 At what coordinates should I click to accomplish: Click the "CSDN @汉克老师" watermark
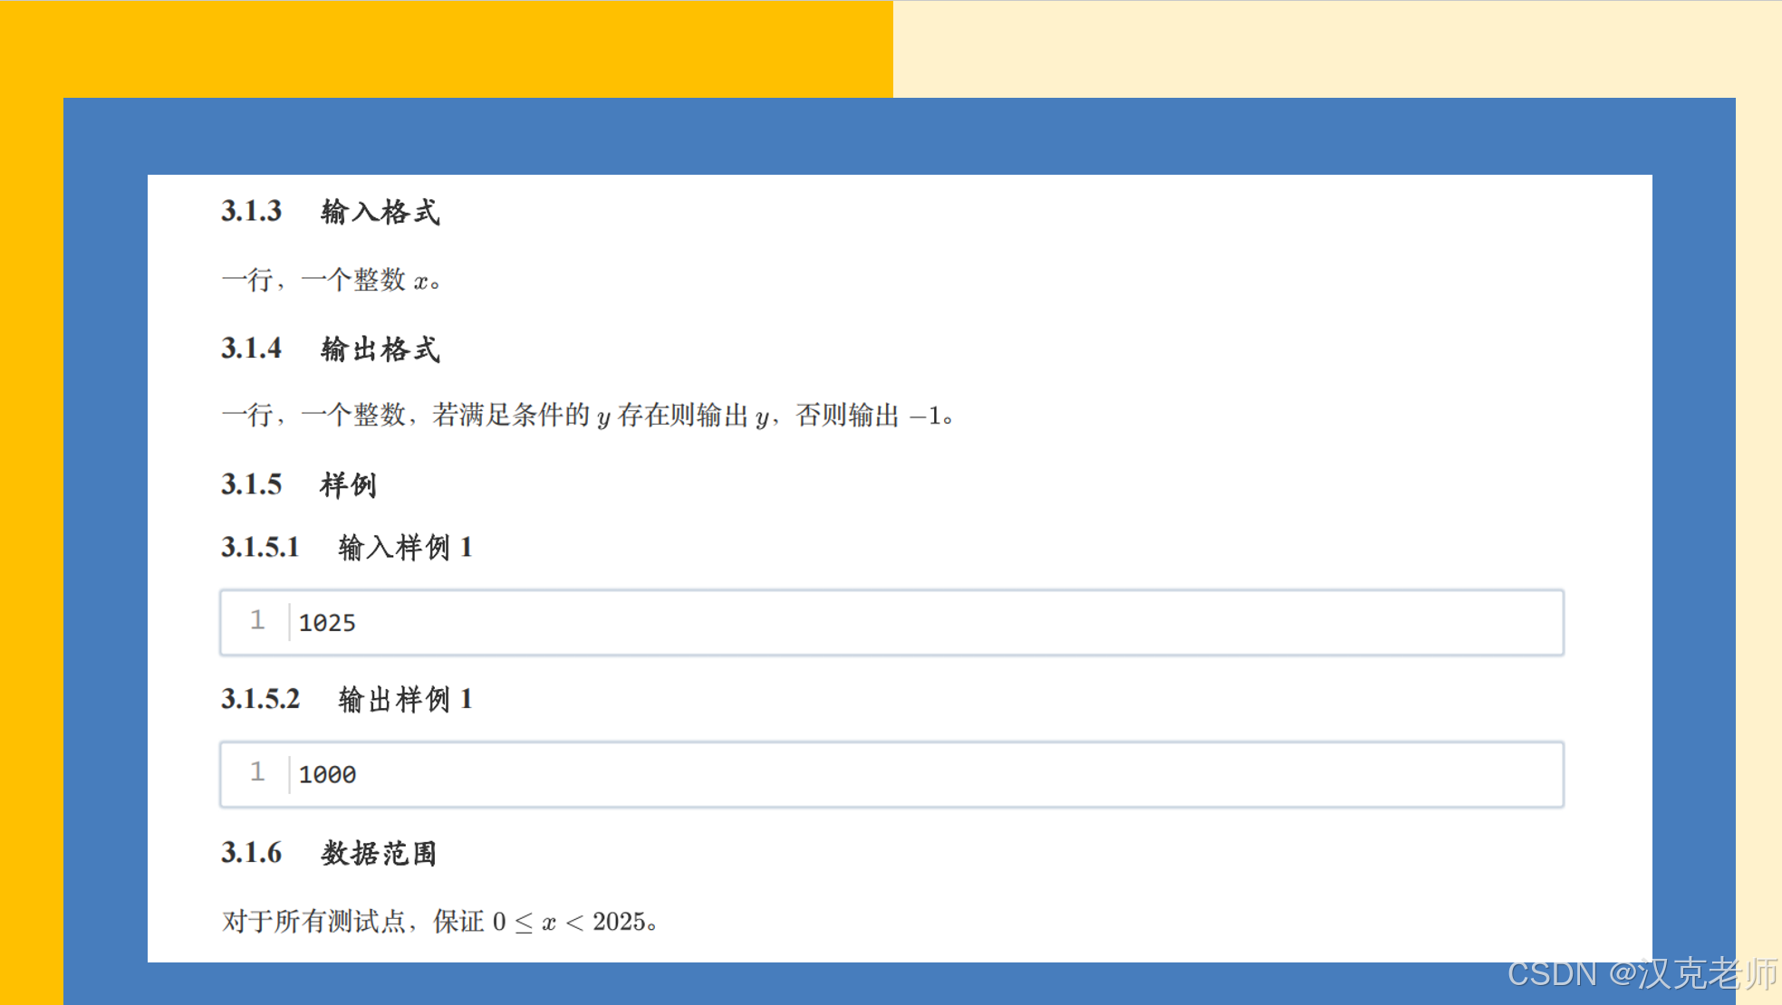click(x=1642, y=974)
